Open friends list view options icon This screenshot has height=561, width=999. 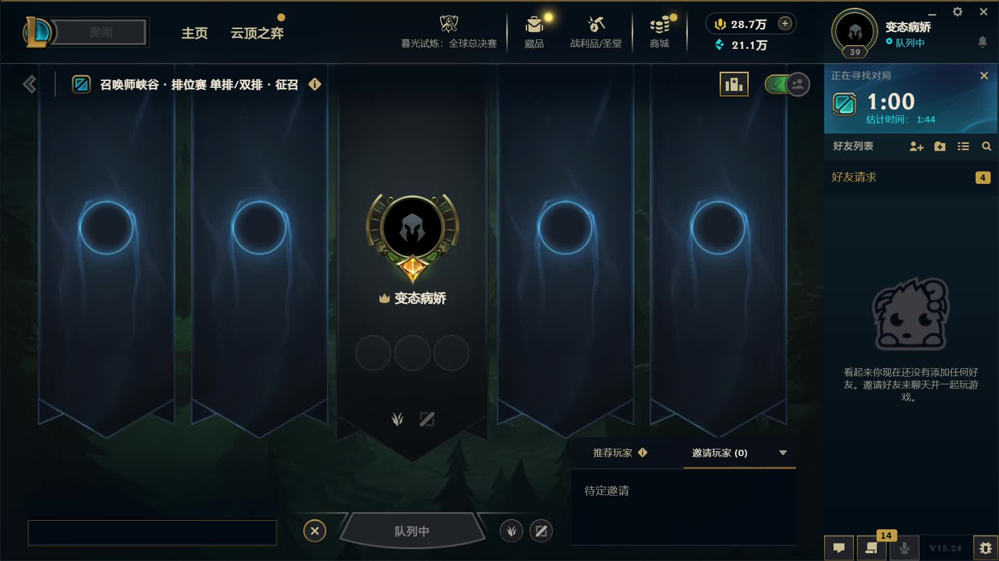click(x=963, y=146)
